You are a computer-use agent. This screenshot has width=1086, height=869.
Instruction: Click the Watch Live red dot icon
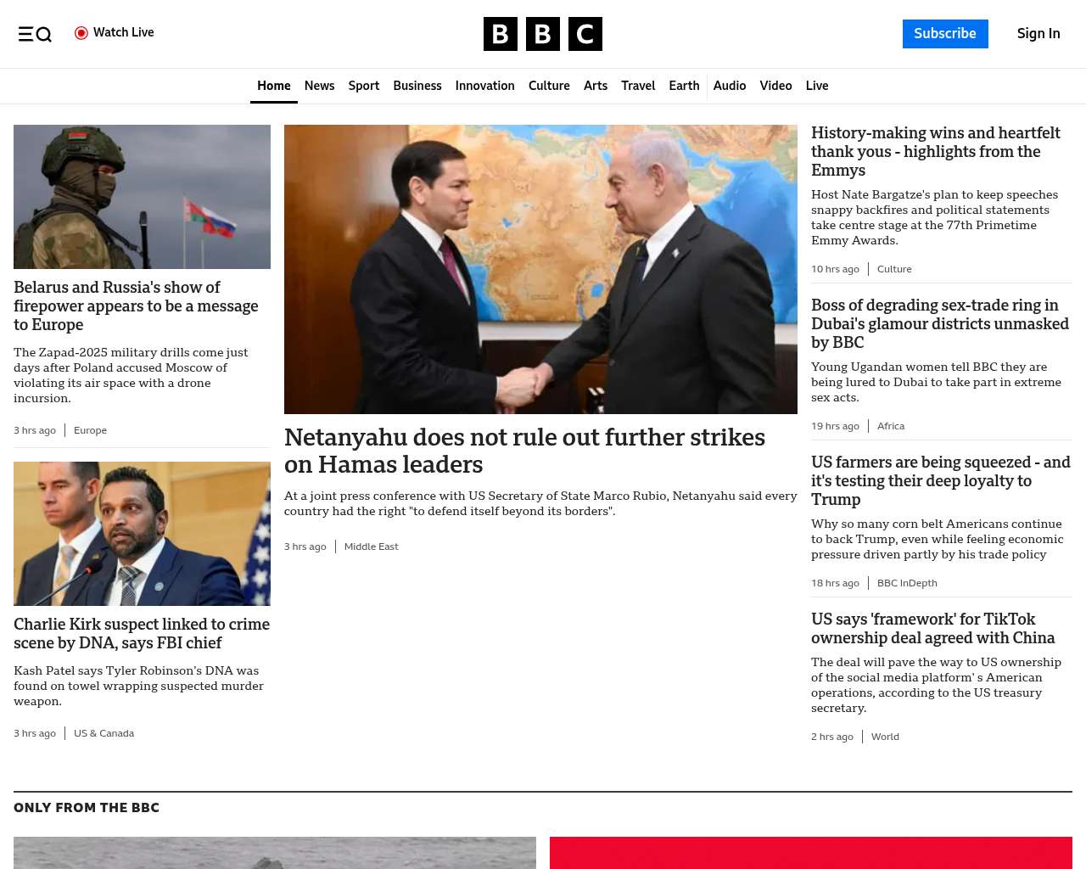pos(81,33)
